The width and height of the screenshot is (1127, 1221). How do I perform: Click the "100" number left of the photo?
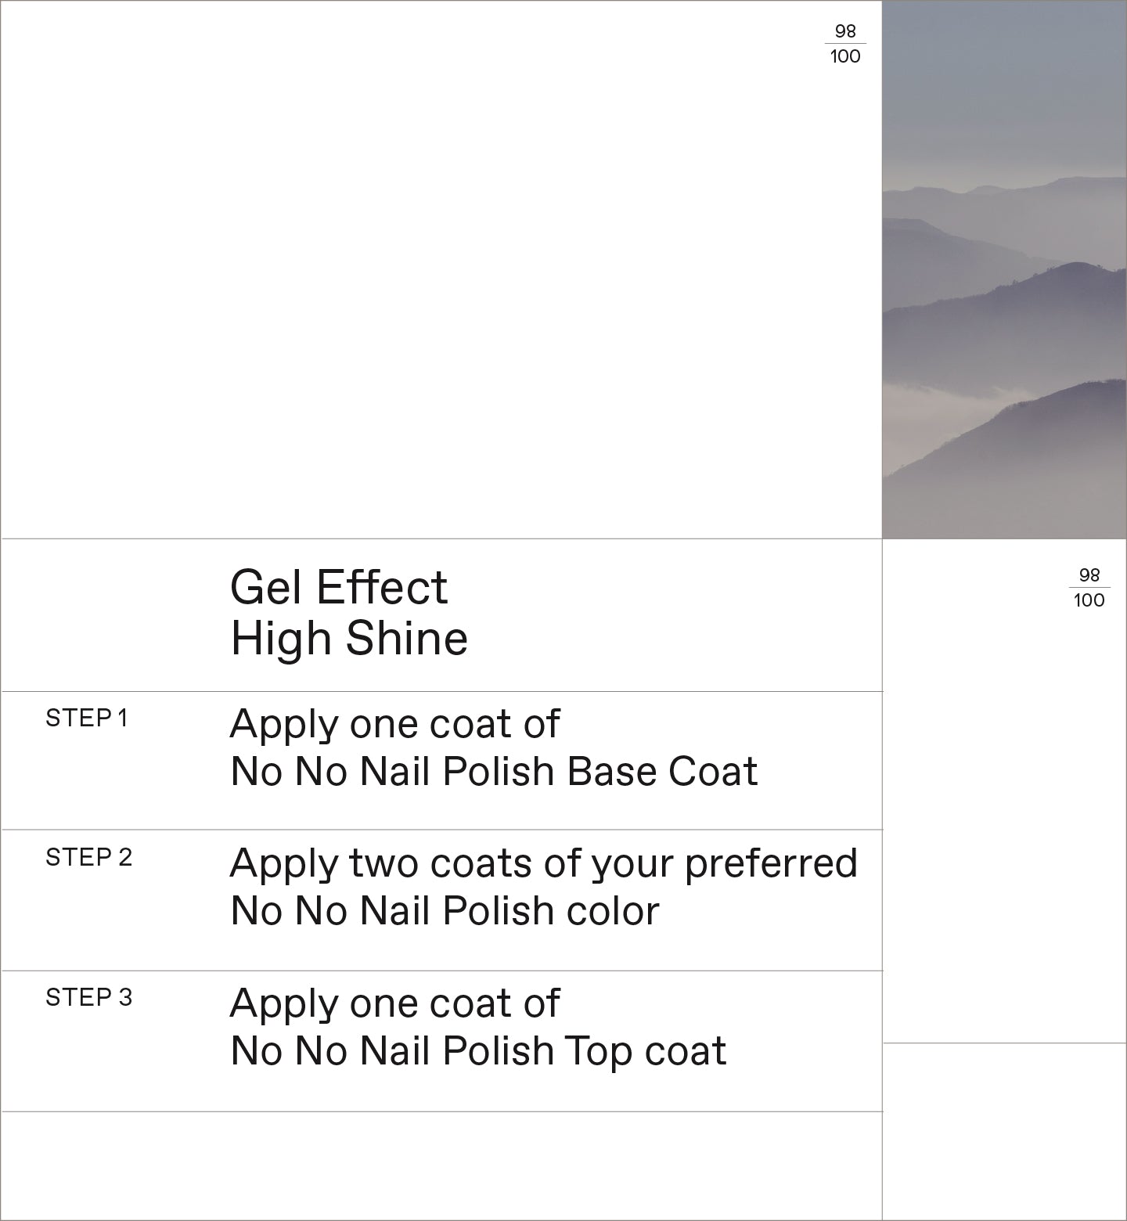[845, 56]
